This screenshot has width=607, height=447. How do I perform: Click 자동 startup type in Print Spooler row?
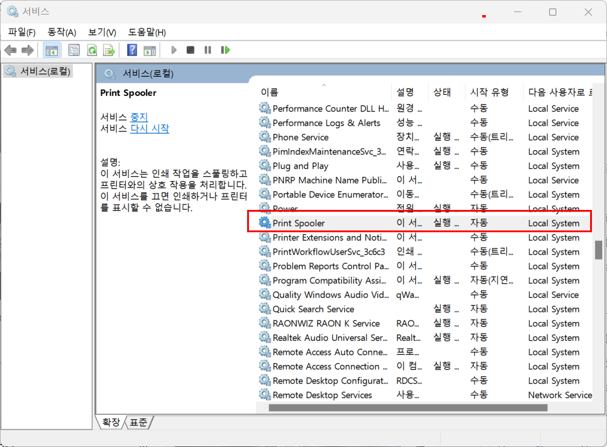click(x=479, y=223)
